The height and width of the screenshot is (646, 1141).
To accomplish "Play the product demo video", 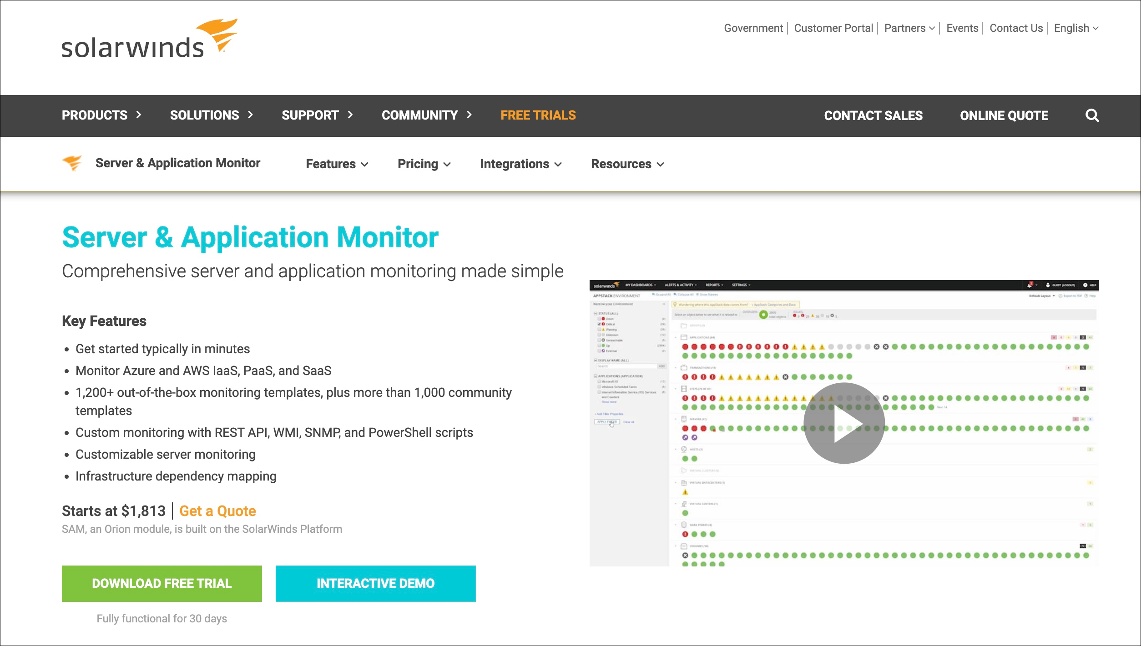I will (x=844, y=422).
